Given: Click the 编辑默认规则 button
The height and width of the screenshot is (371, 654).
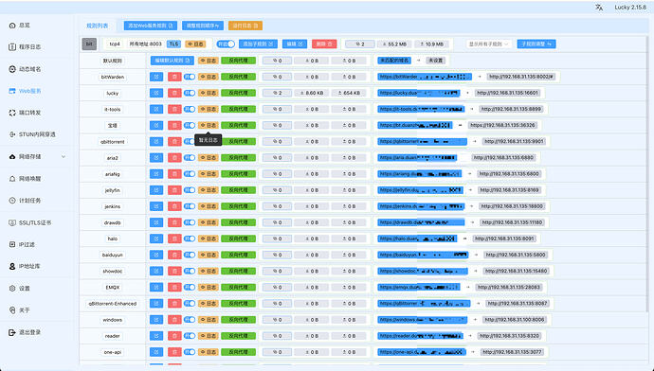Looking at the screenshot, I should (173, 61).
